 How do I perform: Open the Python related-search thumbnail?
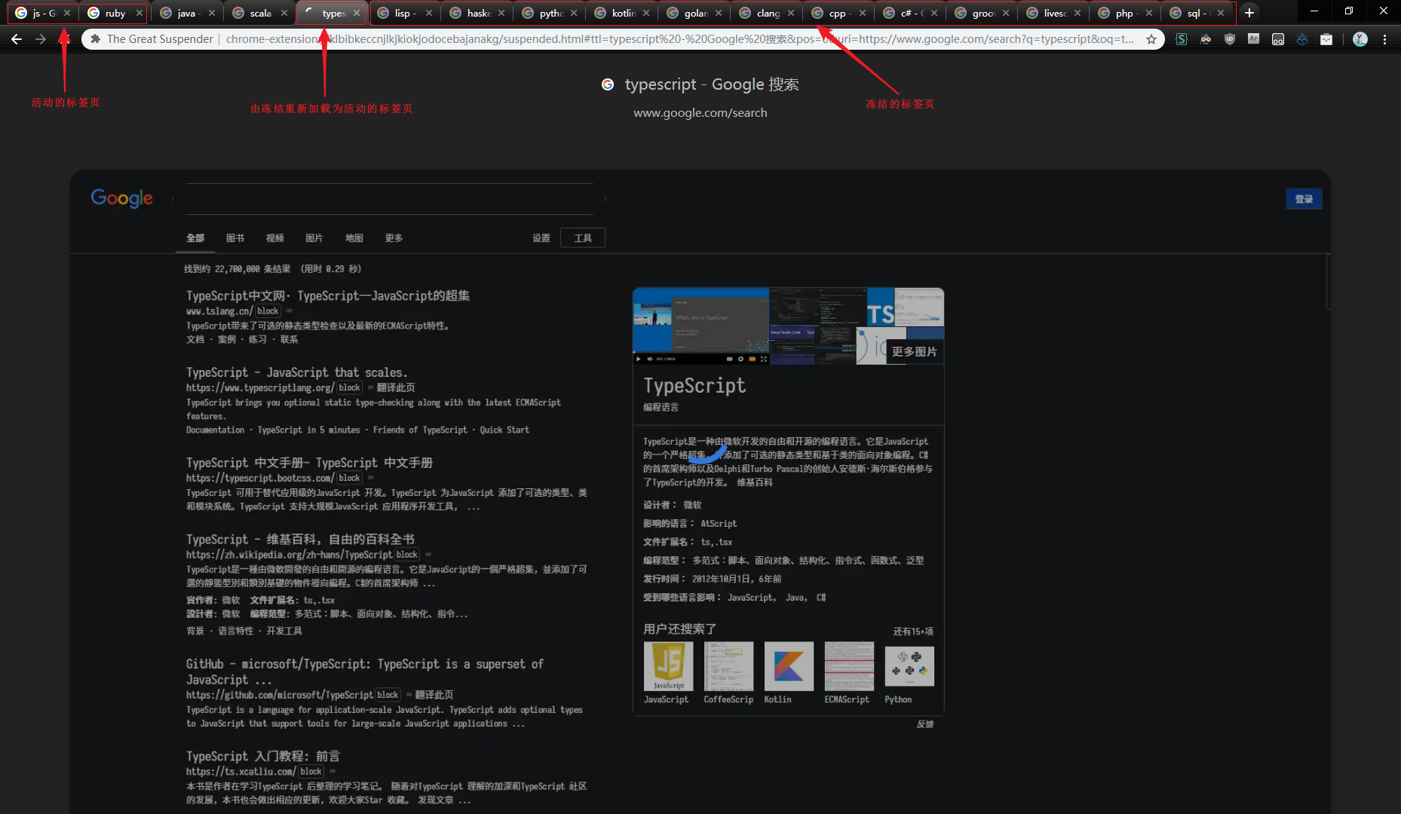point(909,666)
